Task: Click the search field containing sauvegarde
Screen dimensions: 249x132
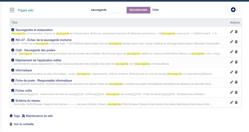Action: tap(107, 10)
